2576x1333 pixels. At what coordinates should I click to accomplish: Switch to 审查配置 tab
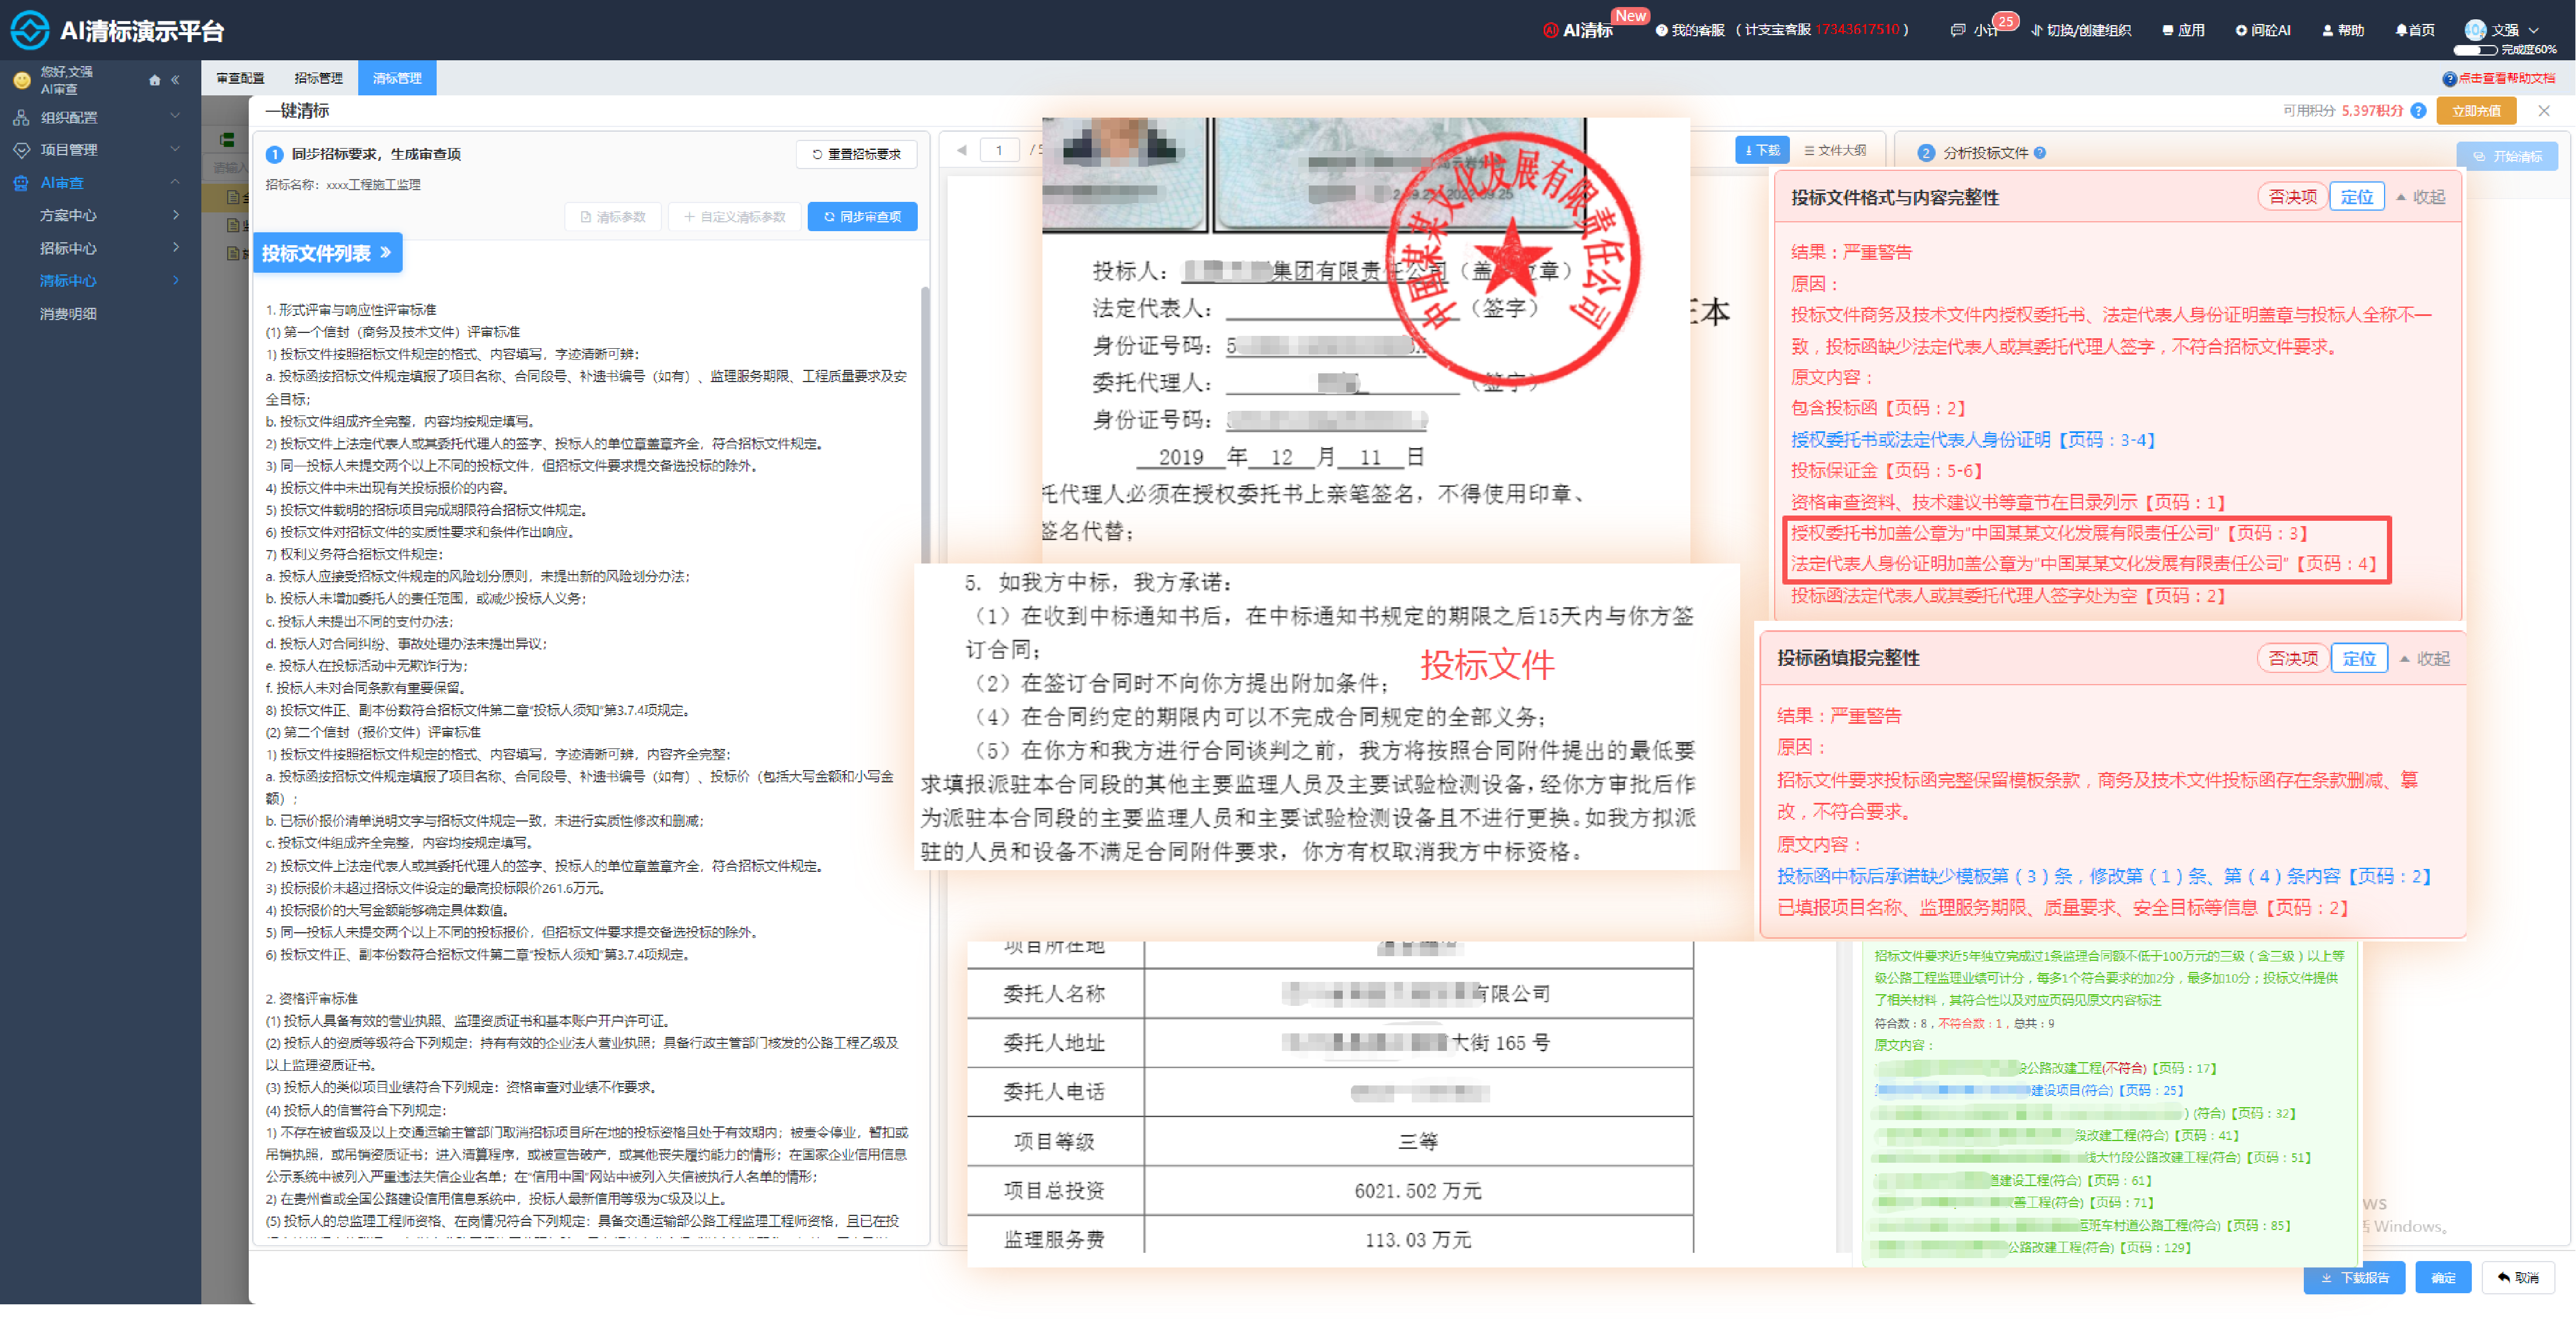tap(241, 78)
